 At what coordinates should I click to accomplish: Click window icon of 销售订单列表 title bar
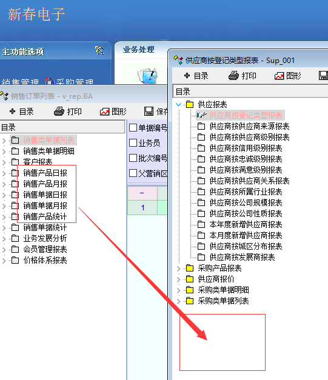pyautogui.click(x=4, y=96)
